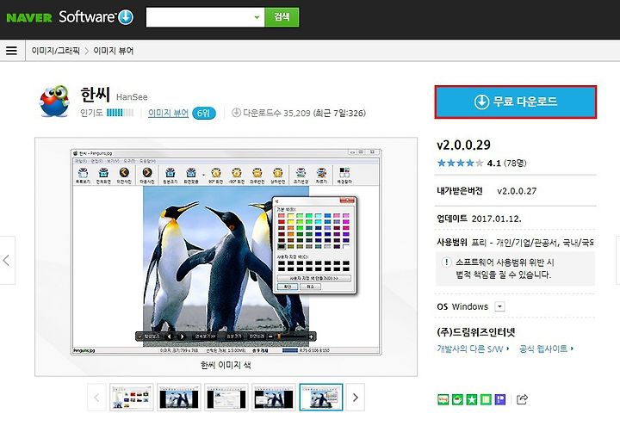
Task: Select the fifth highlighted screenshot thumbnail
Action: coord(321,398)
